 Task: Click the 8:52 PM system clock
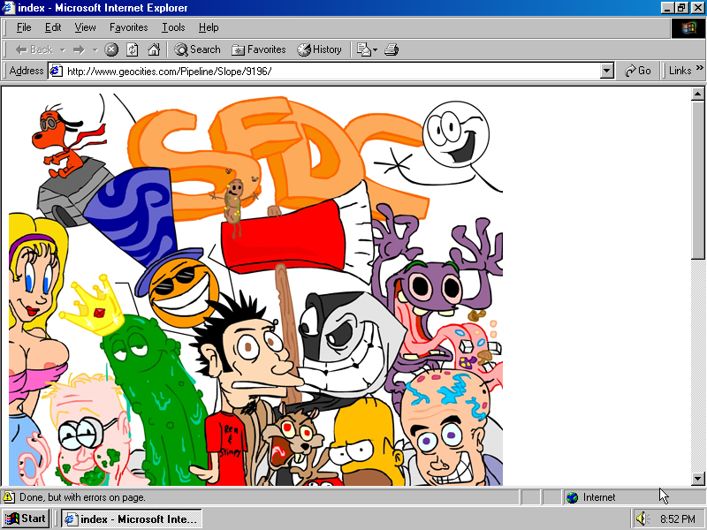pyautogui.click(x=678, y=519)
